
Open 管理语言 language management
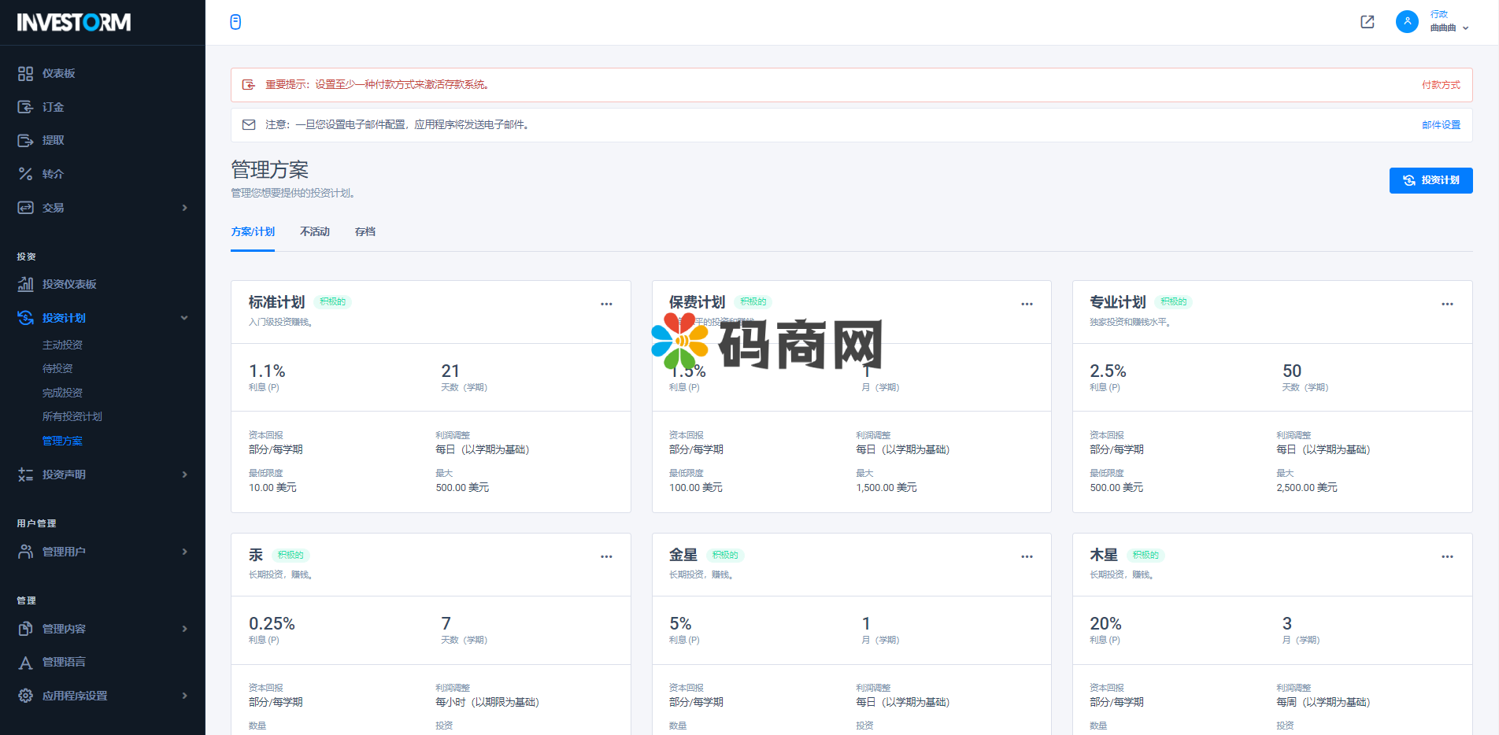[x=64, y=662]
